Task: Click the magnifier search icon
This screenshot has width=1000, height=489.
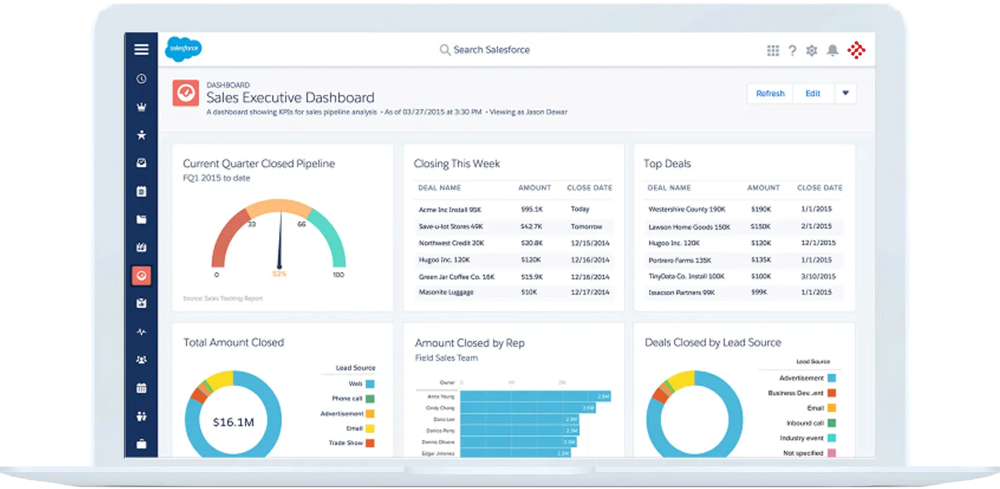Action: 445,50
